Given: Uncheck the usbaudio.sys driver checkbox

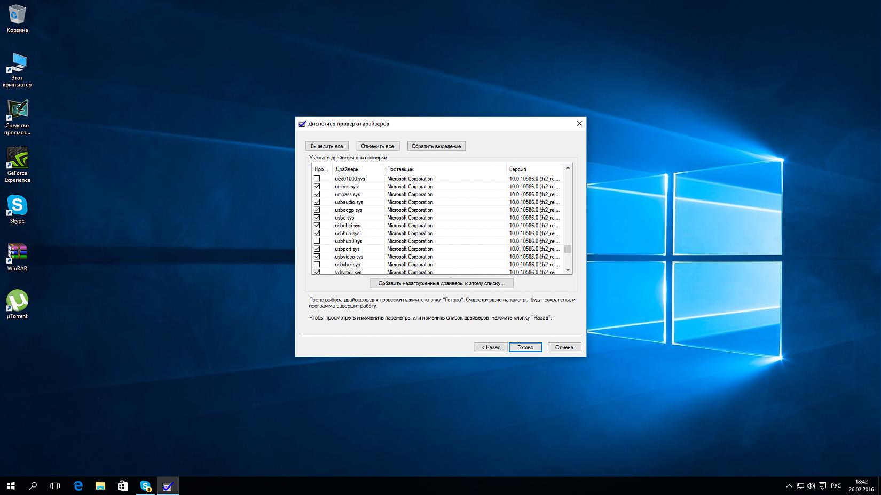Looking at the screenshot, I should tap(317, 202).
